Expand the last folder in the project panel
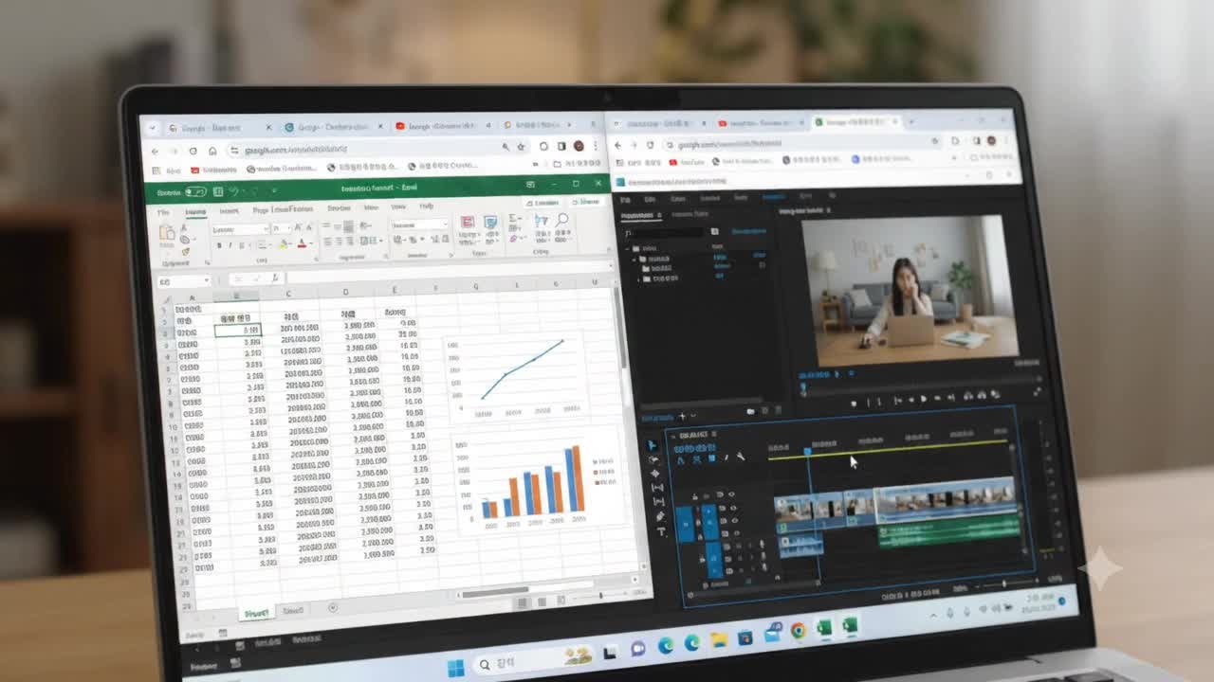The width and height of the screenshot is (1214, 682). pyautogui.click(x=640, y=279)
